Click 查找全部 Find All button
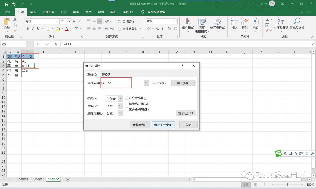316x189 pixels. click(140, 125)
